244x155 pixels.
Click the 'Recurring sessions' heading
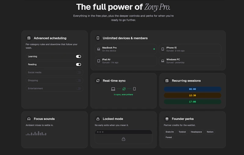[x=186, y=81]
